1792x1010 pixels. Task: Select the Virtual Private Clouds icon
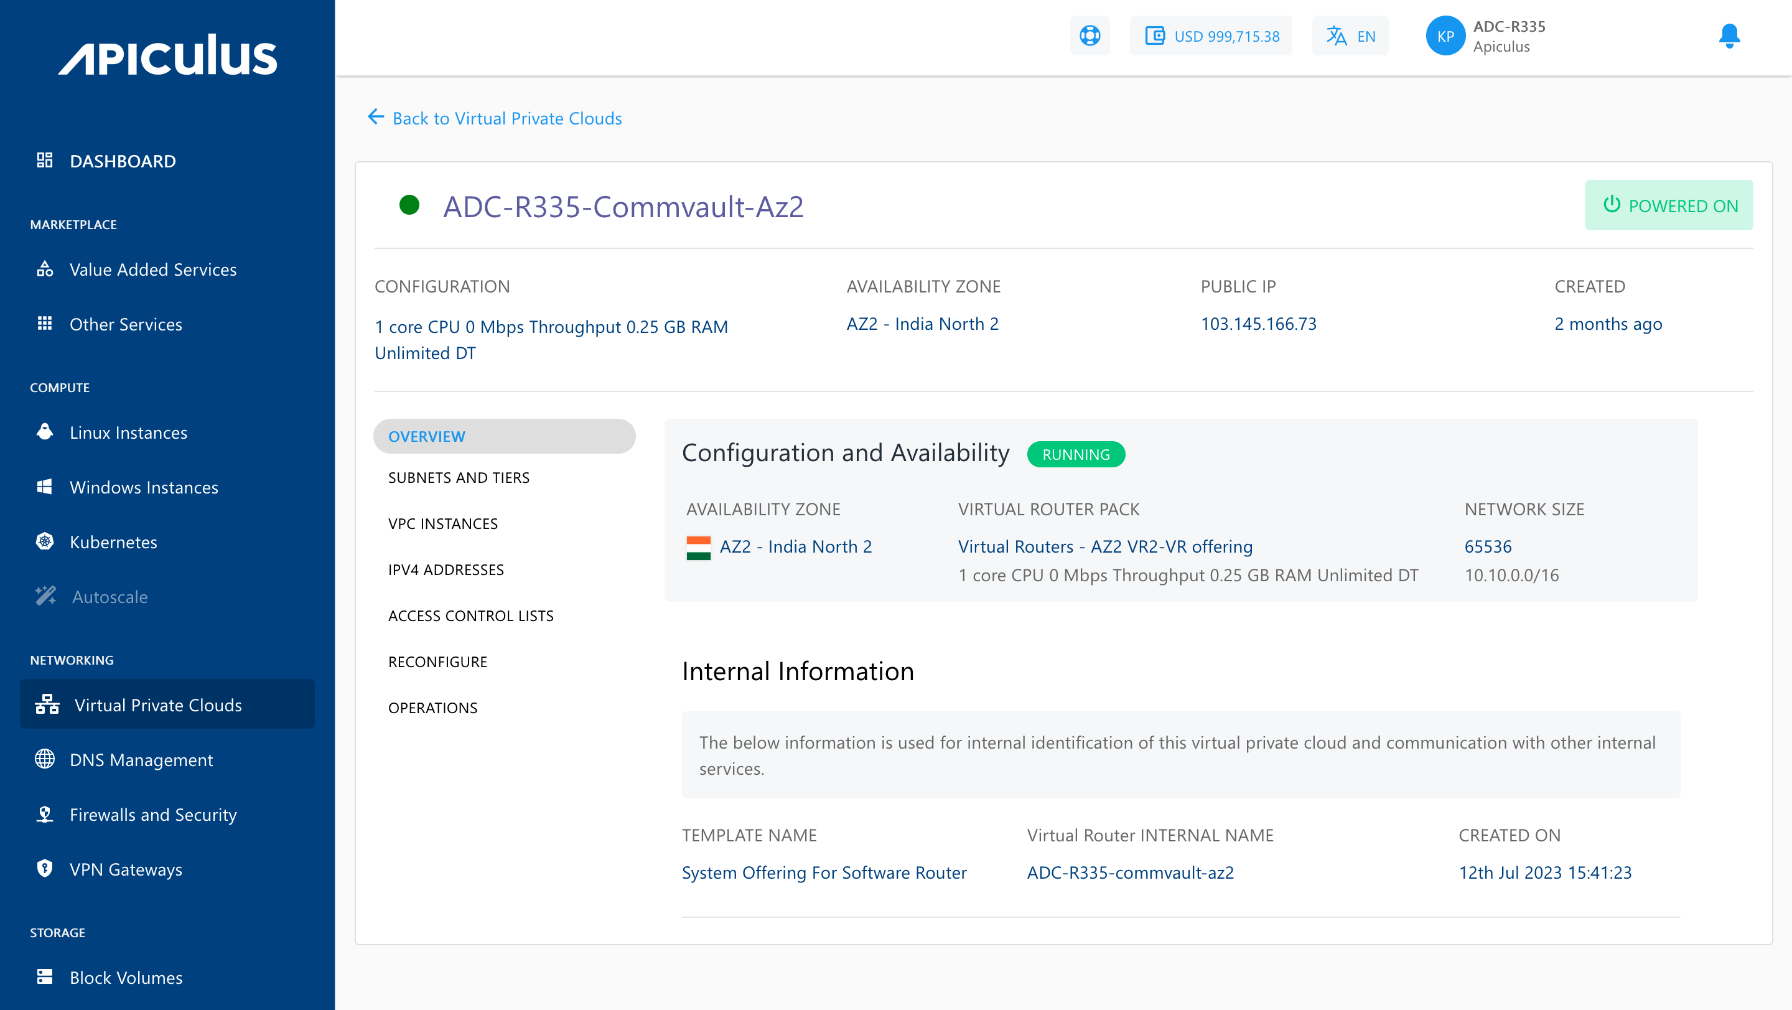(47, 704)
